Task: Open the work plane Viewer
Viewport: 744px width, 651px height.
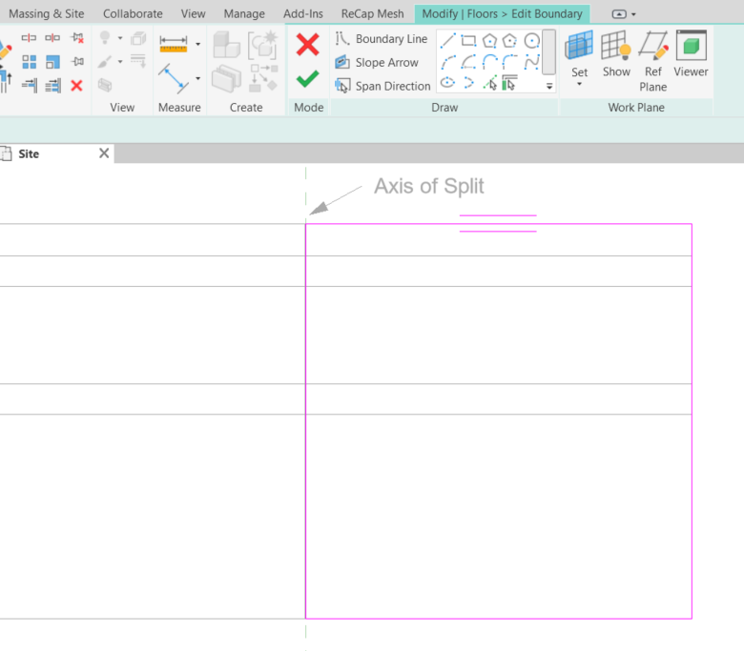Action: pyautogui.click(x=691, y=53)
